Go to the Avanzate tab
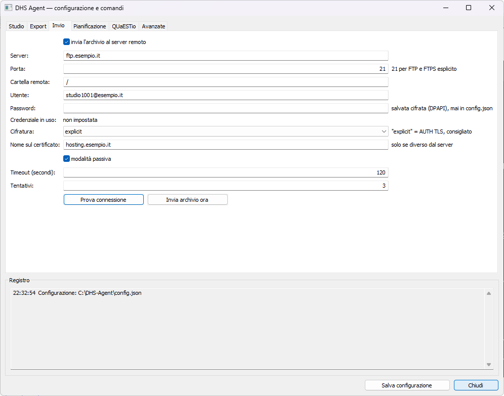504x396 pixels. (153, 26)
